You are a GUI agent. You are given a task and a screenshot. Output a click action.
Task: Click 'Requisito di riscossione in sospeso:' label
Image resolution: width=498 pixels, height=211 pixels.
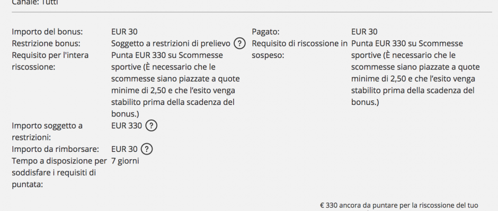pyautogui.click(x=299, y=50)
